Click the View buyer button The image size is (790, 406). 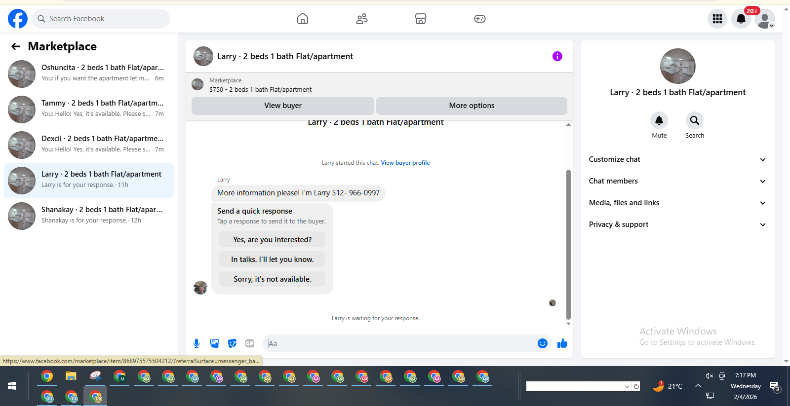pos(283,106)
